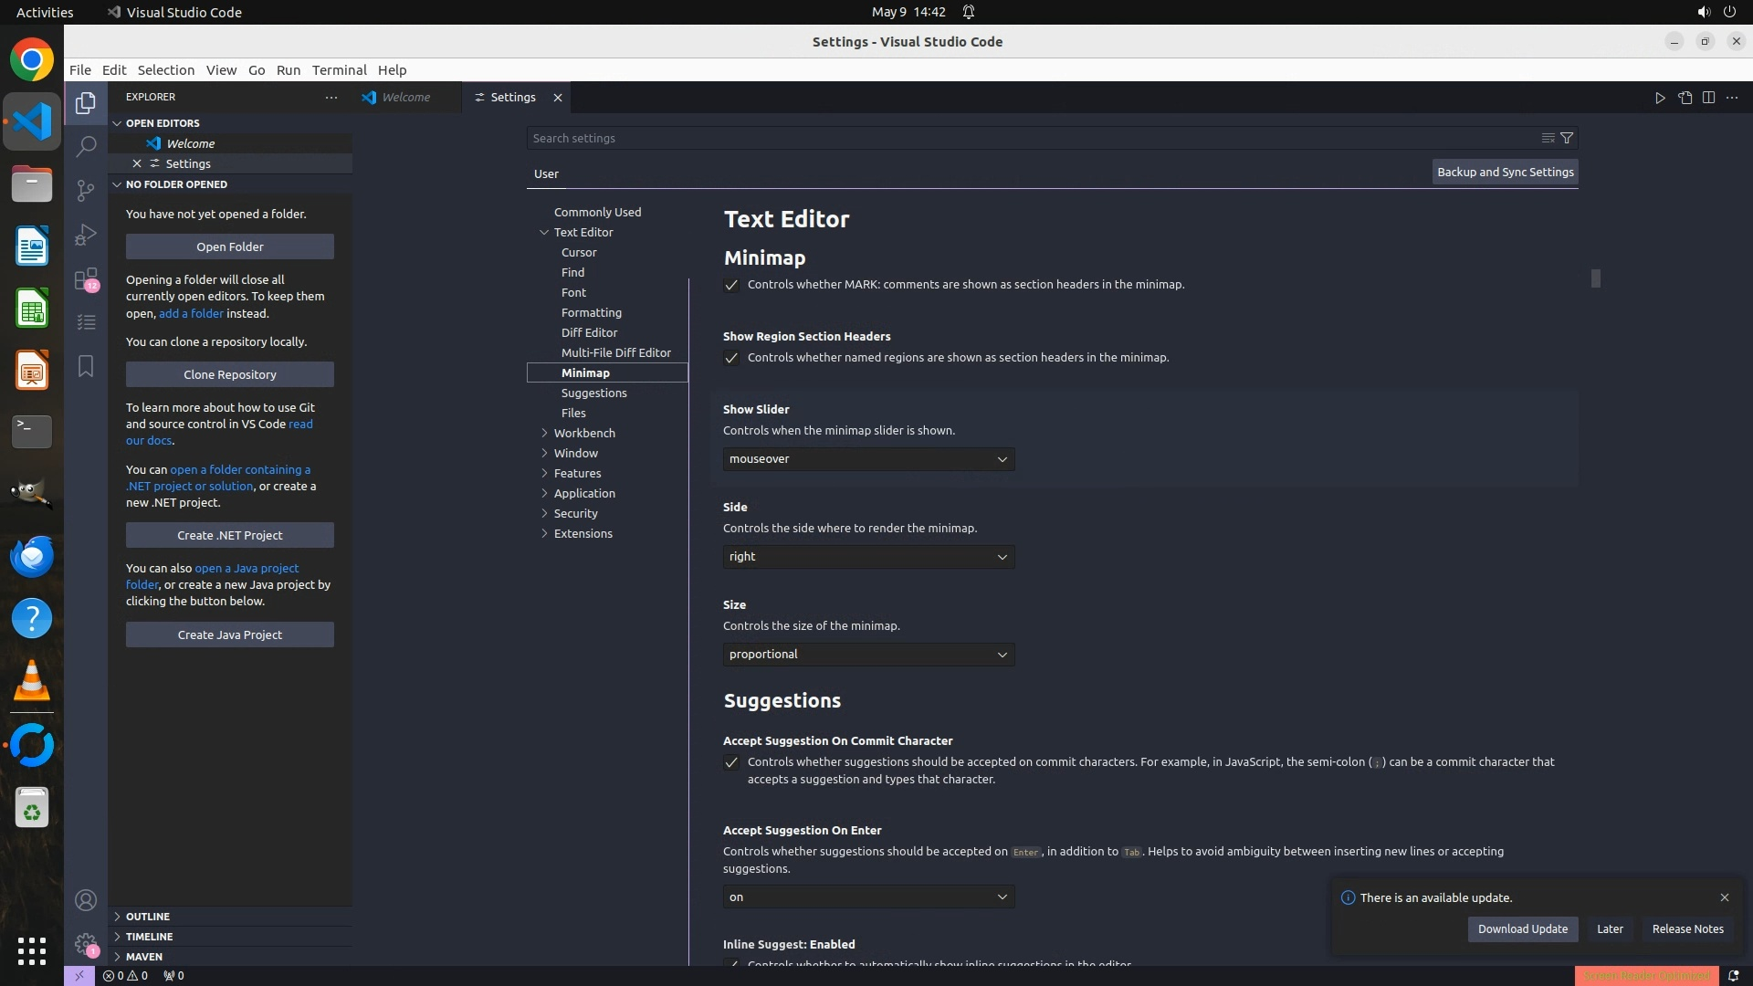Click the filter settings funnel icon
The width and height of the screenshot is (1753, 986).
(1567, 138)
